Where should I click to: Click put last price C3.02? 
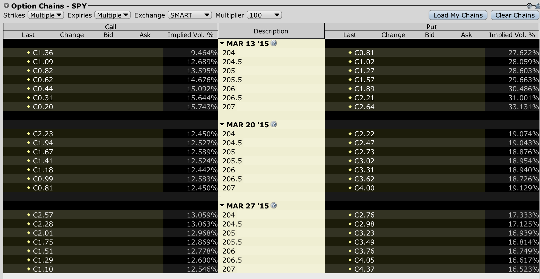(x=364, y=161)
